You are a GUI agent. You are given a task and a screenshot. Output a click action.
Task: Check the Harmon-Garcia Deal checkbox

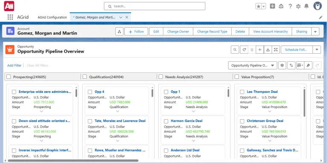coord(166,121)
